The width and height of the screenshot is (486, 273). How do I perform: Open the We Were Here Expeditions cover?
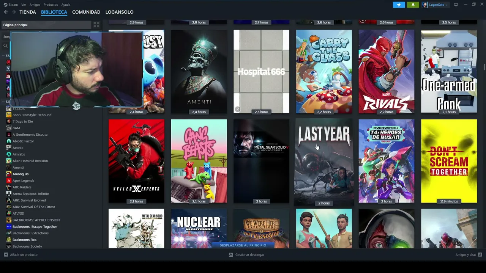(261, 229)
